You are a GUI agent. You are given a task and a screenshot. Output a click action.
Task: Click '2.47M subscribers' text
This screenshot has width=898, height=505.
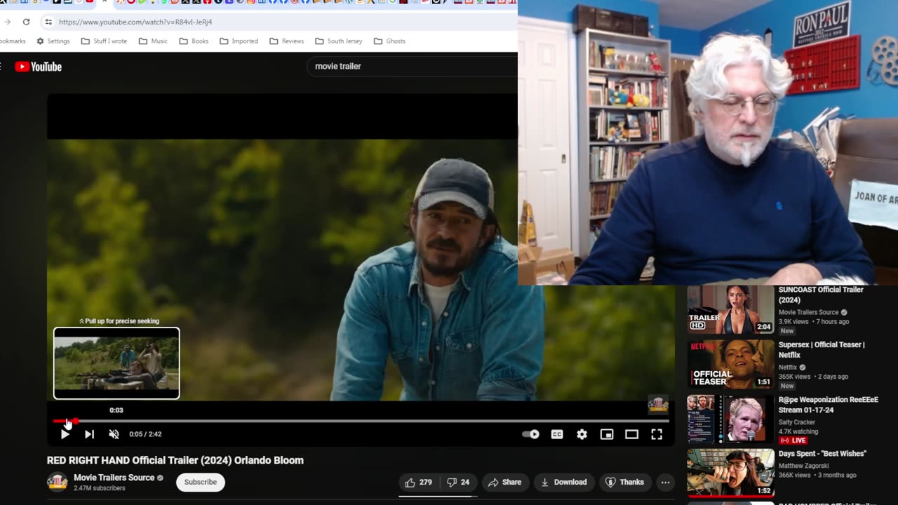[100, 488]
